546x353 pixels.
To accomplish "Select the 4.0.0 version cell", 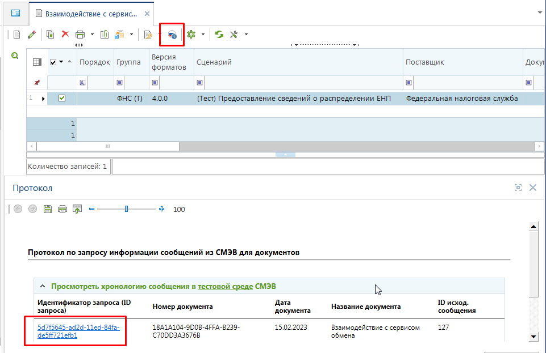I will (172, 99).
